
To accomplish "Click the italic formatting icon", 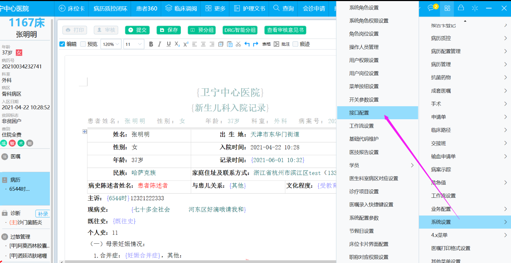I will [x=159, y=44].
